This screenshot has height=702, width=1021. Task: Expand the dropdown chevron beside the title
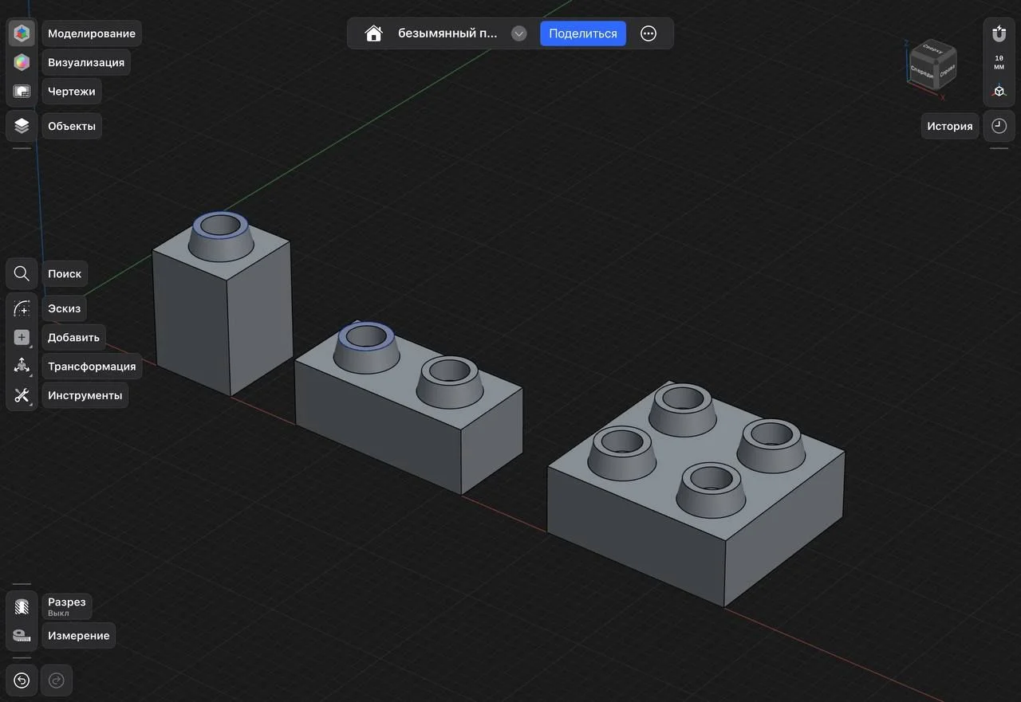click(519, 33)
